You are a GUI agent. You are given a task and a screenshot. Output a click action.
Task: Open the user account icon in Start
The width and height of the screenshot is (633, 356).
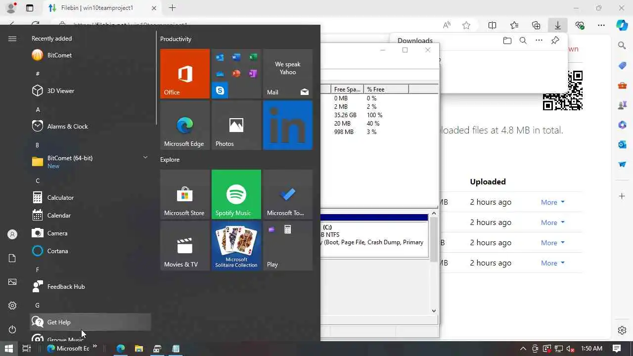tap(12, 234)
